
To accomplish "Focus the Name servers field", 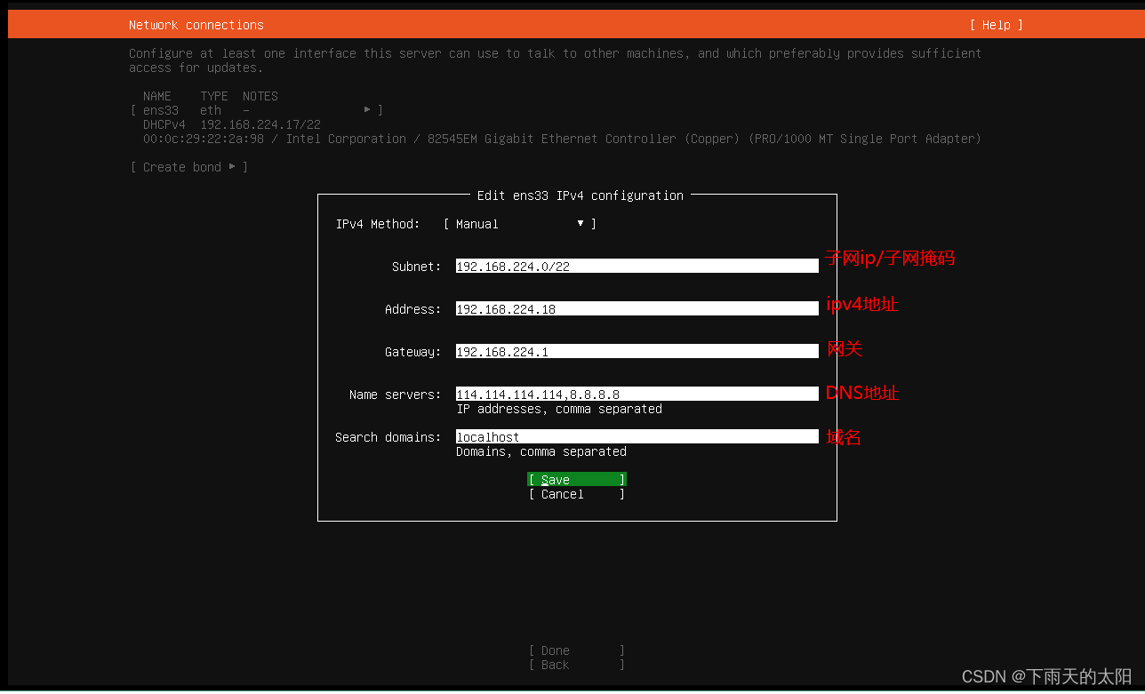I will click(636, 394).
